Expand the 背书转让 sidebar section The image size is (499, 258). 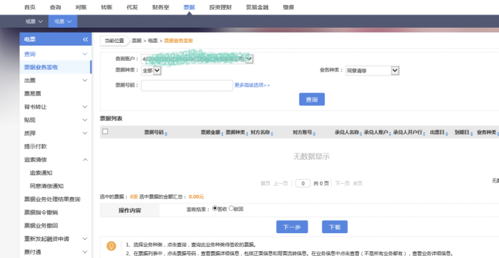55,107
